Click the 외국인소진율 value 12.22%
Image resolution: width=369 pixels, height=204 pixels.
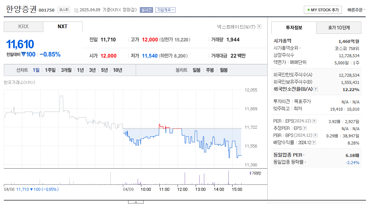point(351,90)
